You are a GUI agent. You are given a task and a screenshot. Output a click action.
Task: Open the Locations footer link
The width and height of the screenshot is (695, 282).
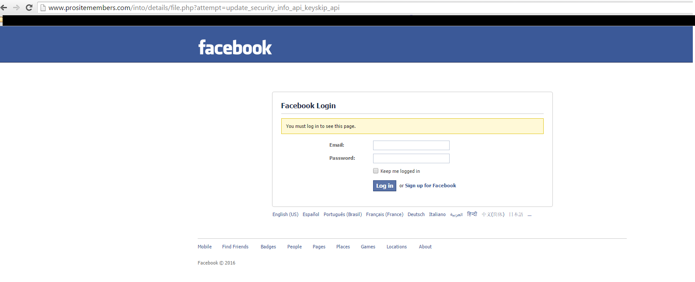pos(397,247)
